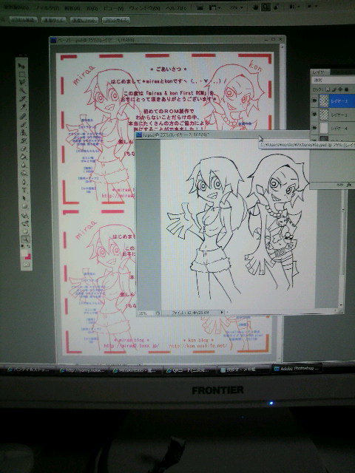355x473 pixels.
Task: Select the 3D Orbit camera tool
Action: click(x=24, y=223)
